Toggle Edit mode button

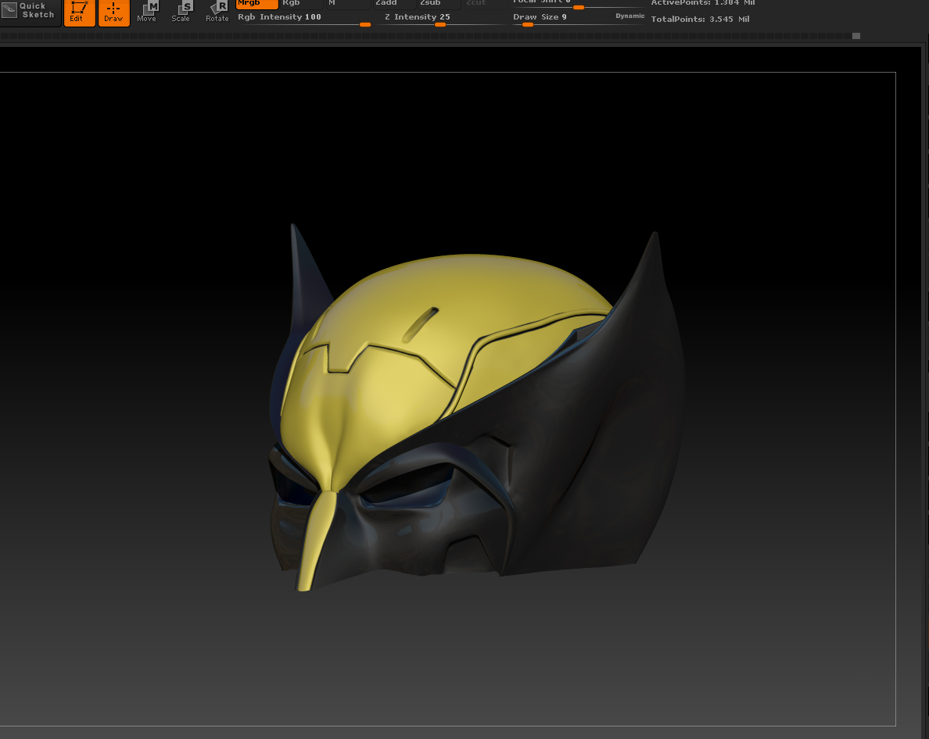pos(79,12)
